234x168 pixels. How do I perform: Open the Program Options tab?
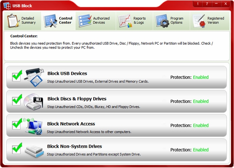[172, 21]
